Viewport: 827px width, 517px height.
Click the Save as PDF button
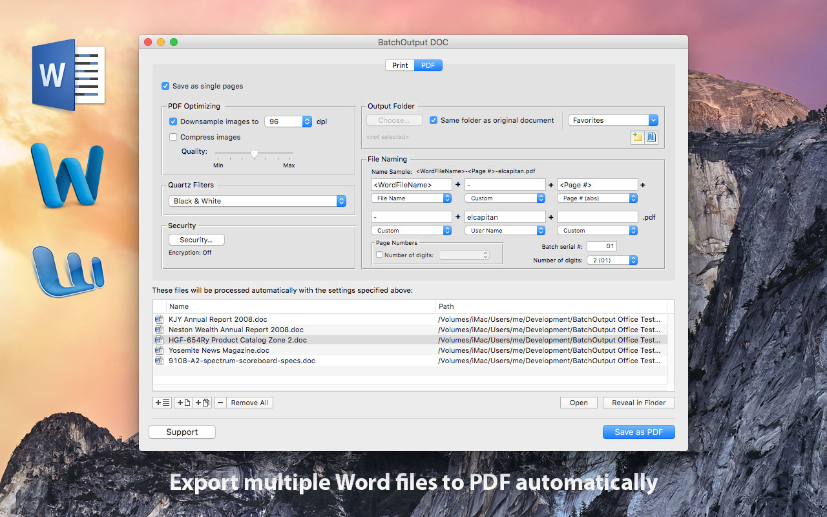638,432
